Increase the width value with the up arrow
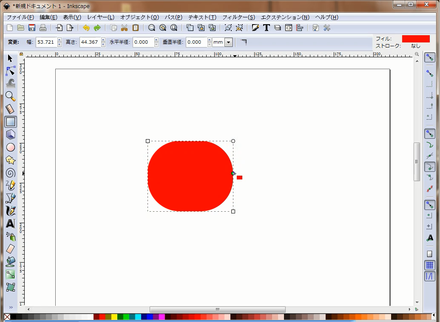Screen dimensions: 440x322 pyautogui.click(x=59, y=40)
